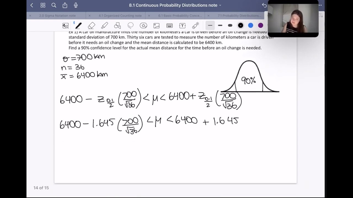This screenshot has height=198, width=353.
Task: Click the handwritten σ = 700 km note
Action: pyautogui.click(x=84, y=57)
